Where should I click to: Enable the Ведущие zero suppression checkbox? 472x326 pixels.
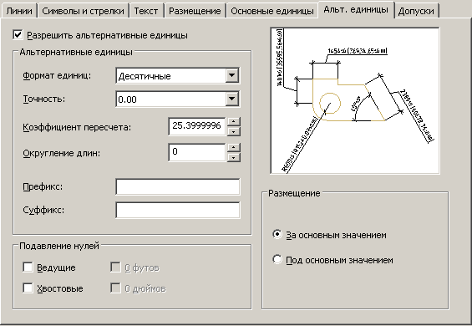(28, 267)
